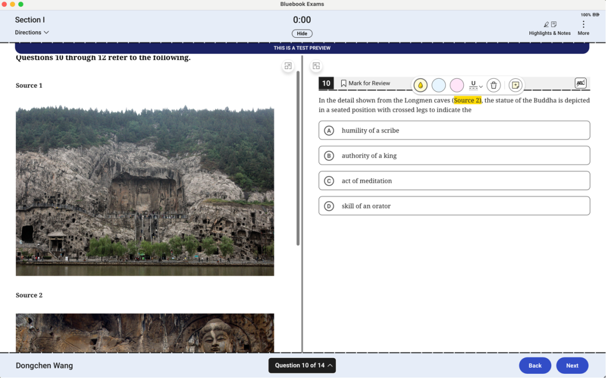Toggle the answer strikethrough ABC tool
The image size is (608, 380).
coord(580,83)
